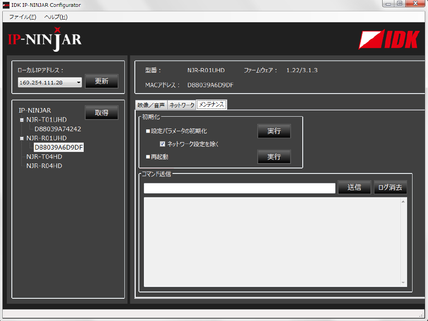Open the ヘルプ menu
The width and height of the screenshot is (428, 321).
pos(56,17)
